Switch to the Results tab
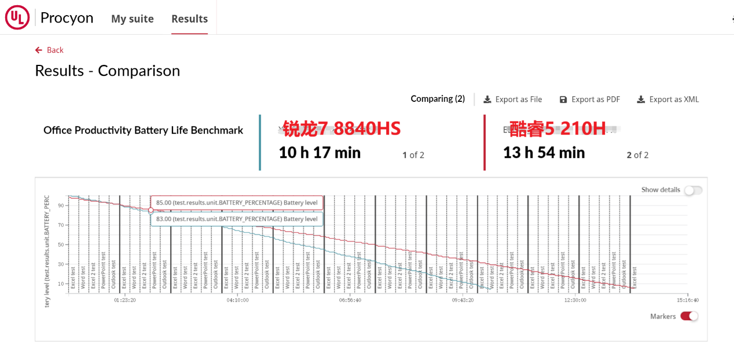Viewport: 734px width, 348px height. coord(189,19)
